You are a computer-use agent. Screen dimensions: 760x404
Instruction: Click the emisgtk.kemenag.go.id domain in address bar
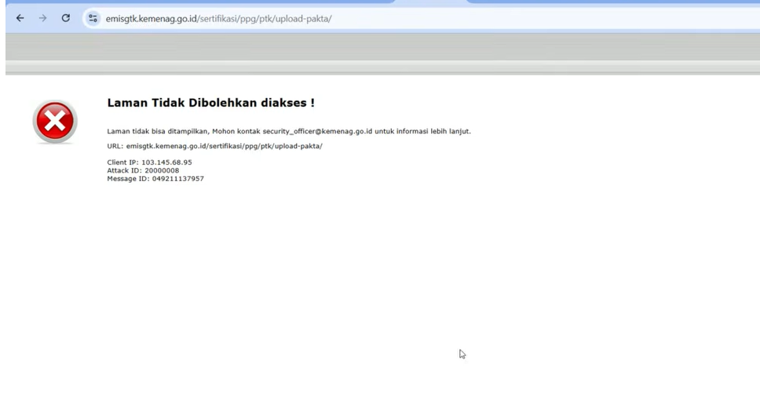(x=152, y=19)
